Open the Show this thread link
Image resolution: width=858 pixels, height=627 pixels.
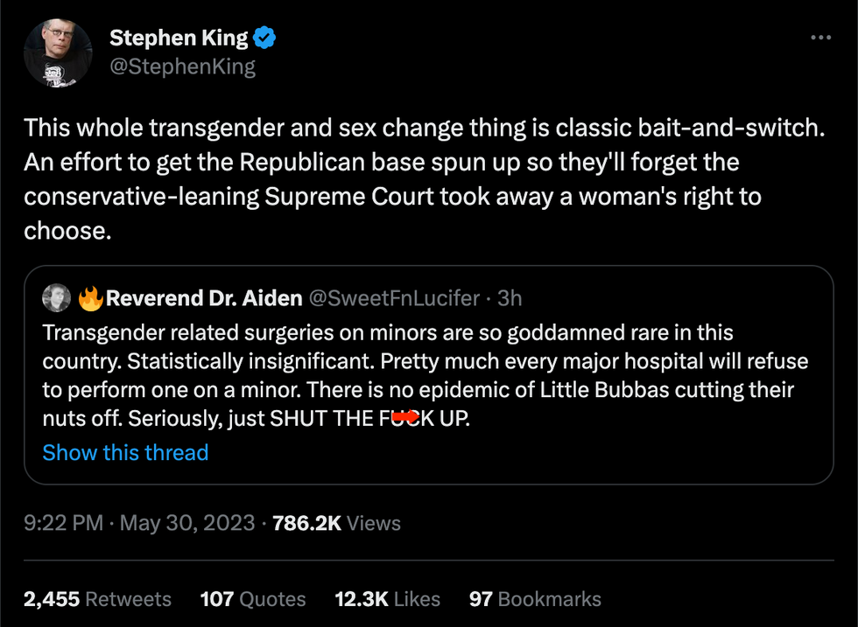point(125,452)
